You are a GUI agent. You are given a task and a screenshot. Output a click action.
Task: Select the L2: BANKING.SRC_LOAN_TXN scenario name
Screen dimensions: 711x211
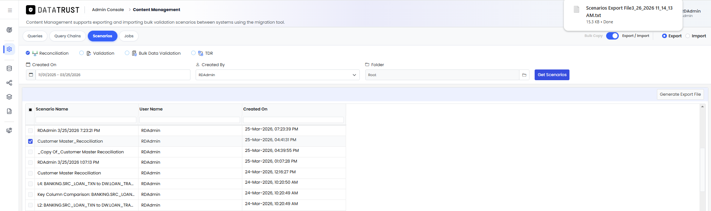click(x=85, y=205)
